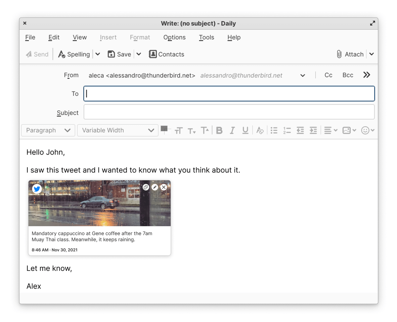
Task: Open the Paragraph style dropdown
Action: [x=48, y=130]
